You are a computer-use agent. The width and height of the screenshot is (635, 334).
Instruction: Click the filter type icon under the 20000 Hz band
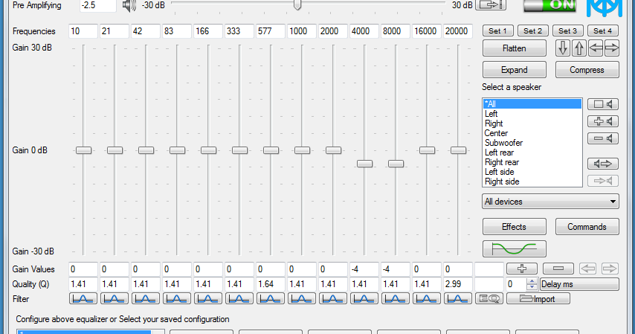click(x=457, y=299)
